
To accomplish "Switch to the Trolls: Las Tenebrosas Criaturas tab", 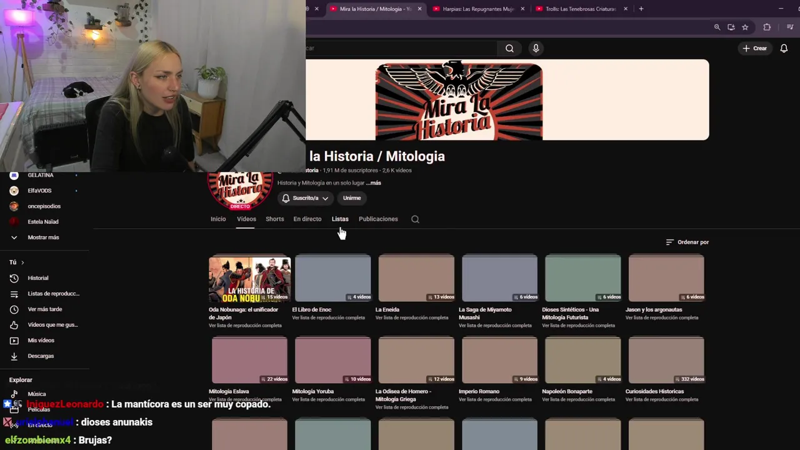I will 581,9.
